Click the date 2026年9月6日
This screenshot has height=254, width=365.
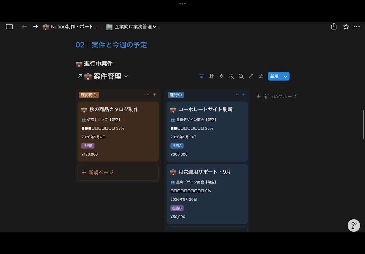click(93, 137)
